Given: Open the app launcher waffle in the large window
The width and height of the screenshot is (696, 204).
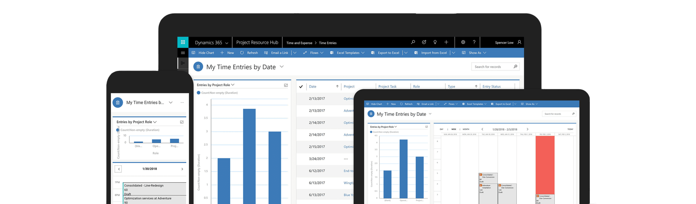Looking at the screenshot, I should pyautogui.click(x=183, y=42).
